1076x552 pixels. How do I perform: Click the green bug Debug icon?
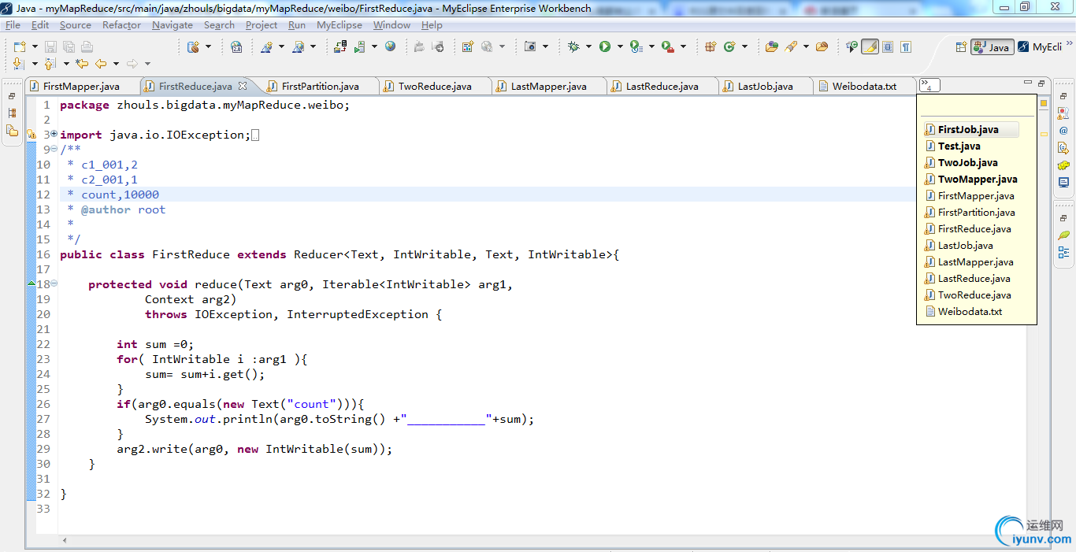573,46
